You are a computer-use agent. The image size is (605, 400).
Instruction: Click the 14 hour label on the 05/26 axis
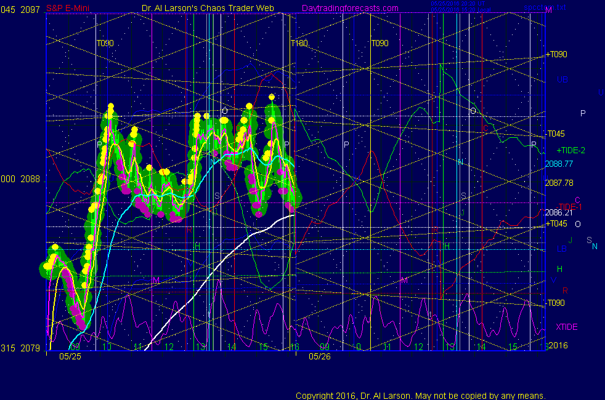[x=481, y=347]
